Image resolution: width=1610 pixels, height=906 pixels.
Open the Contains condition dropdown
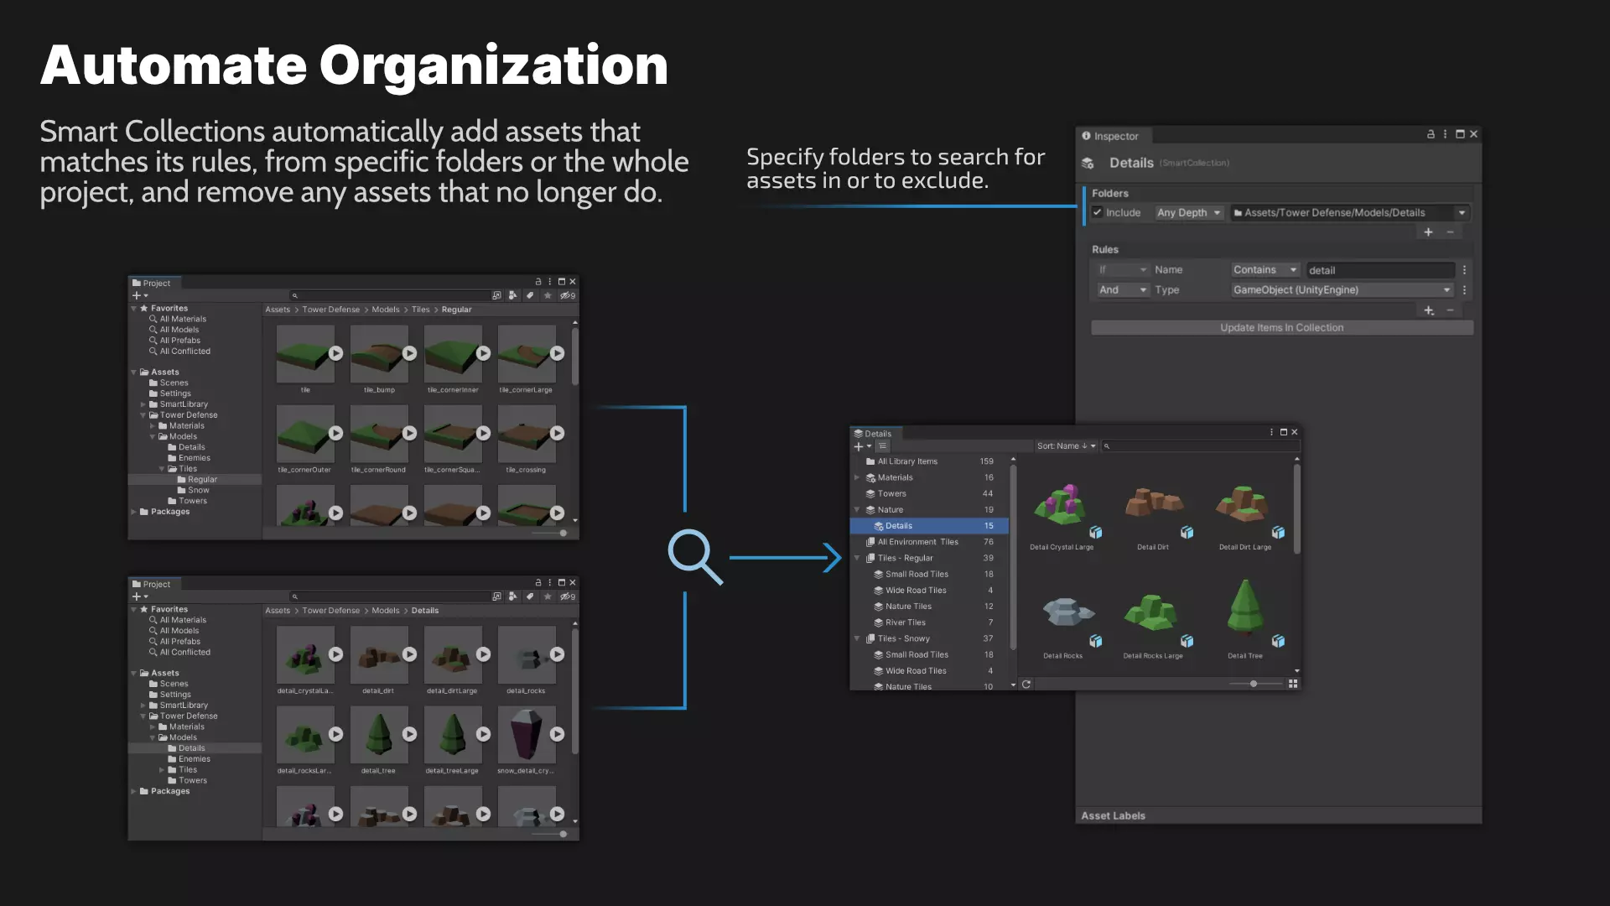click(1265, 269)
